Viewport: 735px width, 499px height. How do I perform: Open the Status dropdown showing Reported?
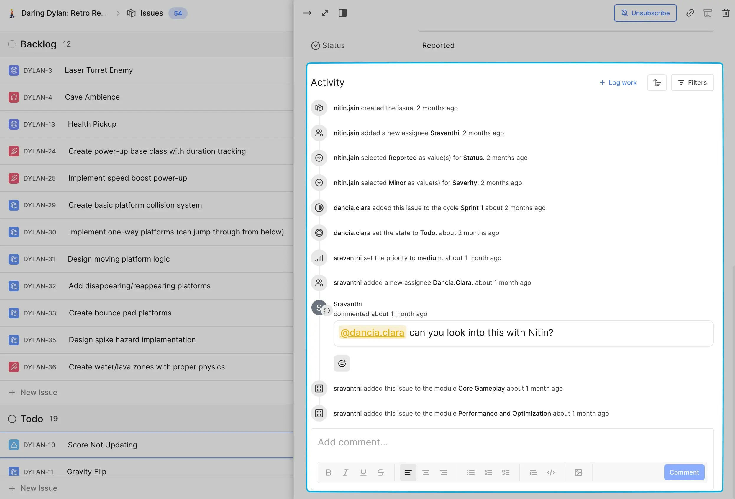click(x=438, y=45)
